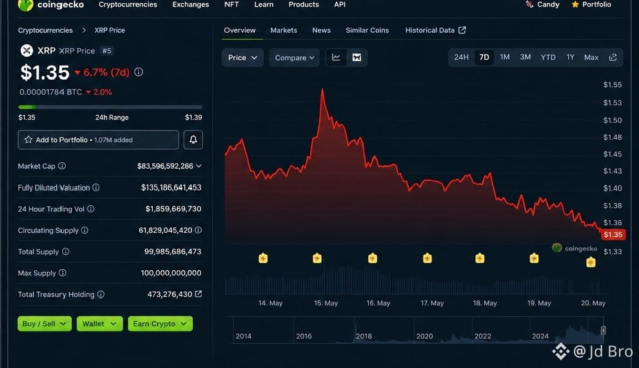Open the Wallet dropdown

(99, 324)
